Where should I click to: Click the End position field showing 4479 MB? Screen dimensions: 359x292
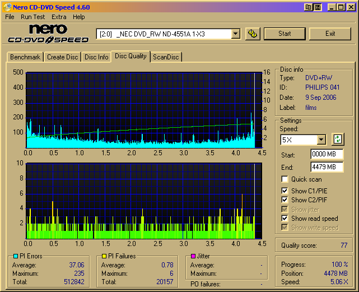[327, 166]
